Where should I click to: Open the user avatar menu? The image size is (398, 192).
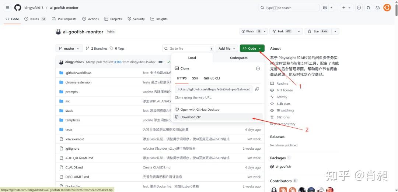point(387,8)
